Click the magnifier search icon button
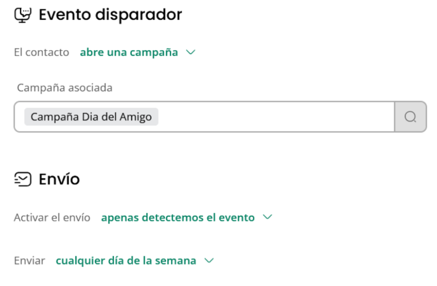Viewport: 437px width, 286px height. 411,117
